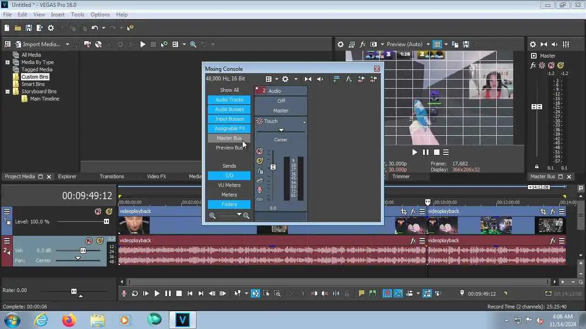This screenshot has width=586, height=329.
Task: Mute the Audio channel in Mixing Console
Action: pyautogui.click(x=260, y=151)
